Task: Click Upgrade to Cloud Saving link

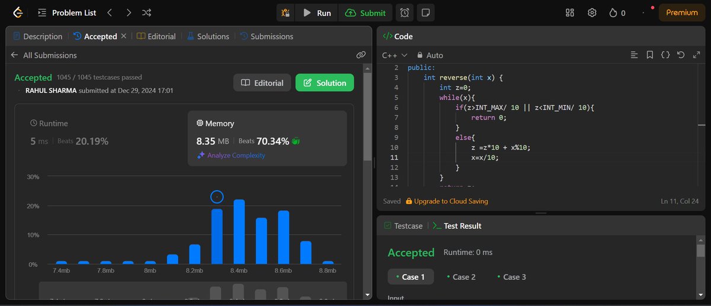Action: pyautogui.click(x=447, y=201)
